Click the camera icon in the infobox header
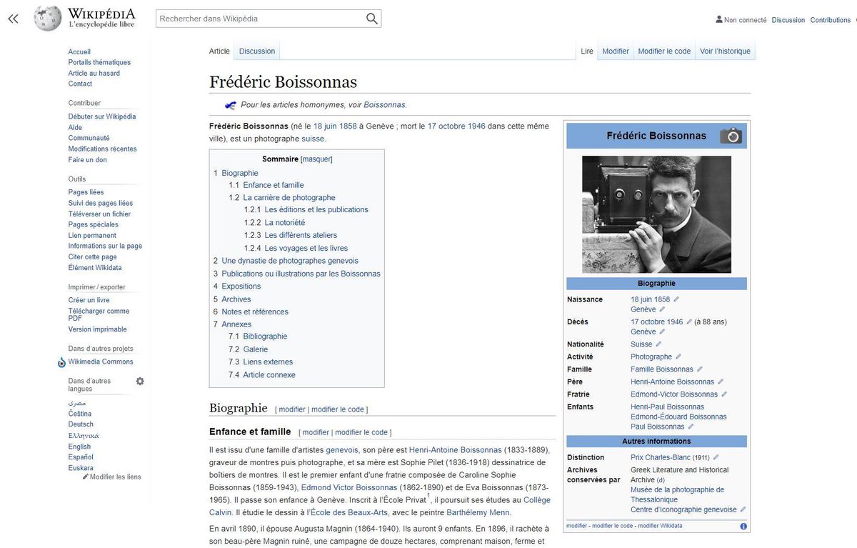The image size is (857, 548). (731, 135)
